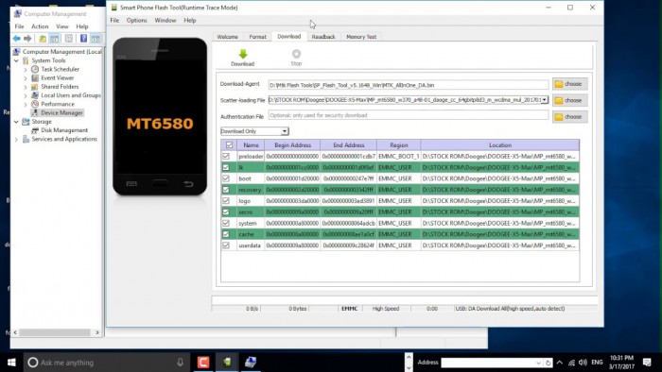The image size is (662, 372).
Task: Switch to the Format tab
Action: pyautogui.click(x=257, y=37)
